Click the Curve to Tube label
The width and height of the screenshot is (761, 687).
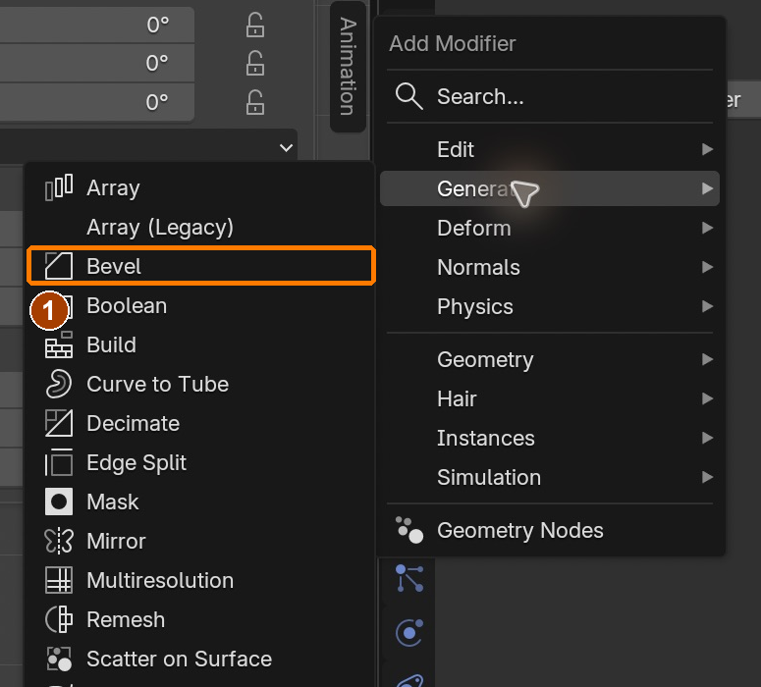158,385
